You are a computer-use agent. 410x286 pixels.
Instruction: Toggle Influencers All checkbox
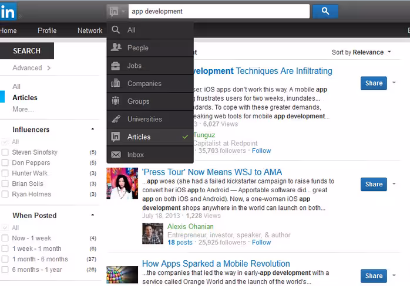coord(5,142)
